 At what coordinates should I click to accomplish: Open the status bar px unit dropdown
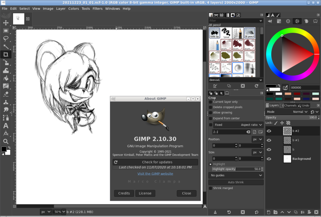46,212
